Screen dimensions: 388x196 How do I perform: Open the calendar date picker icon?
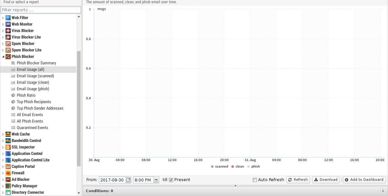coord(128,180)
